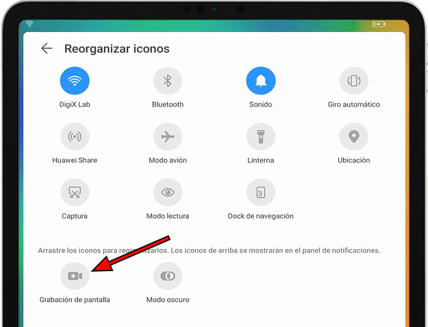Screen dimensions: 428x327
Task: Select the Modo avión airplane icon
Action: pyautogui.click(x=168, y=136)
